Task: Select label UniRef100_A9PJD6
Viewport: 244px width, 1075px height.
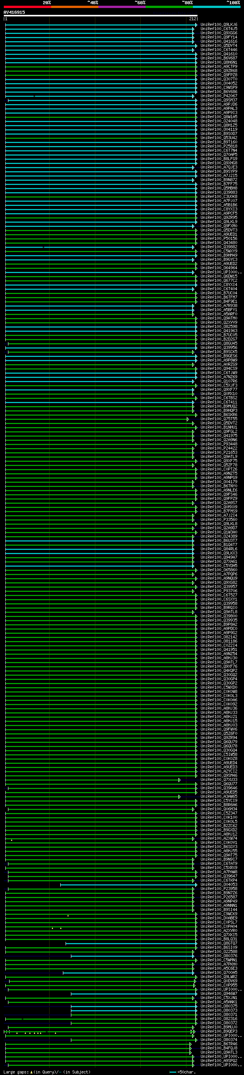Action: [218, 104]
